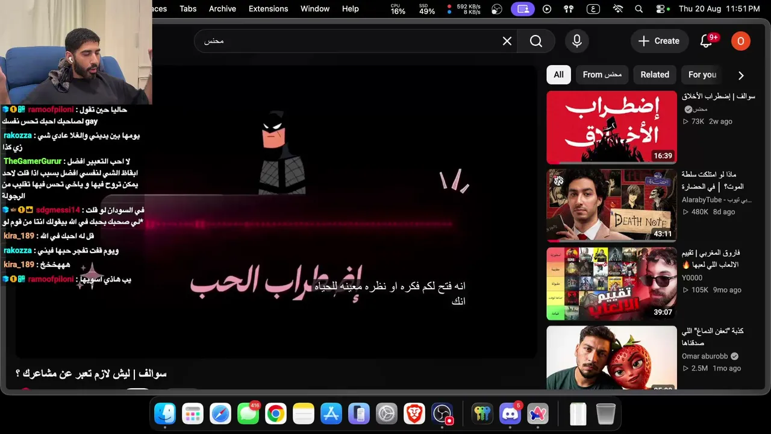The image size is (771, 434).
Task: Open the document stack in the Dock
Action: (x=578, y=414)
